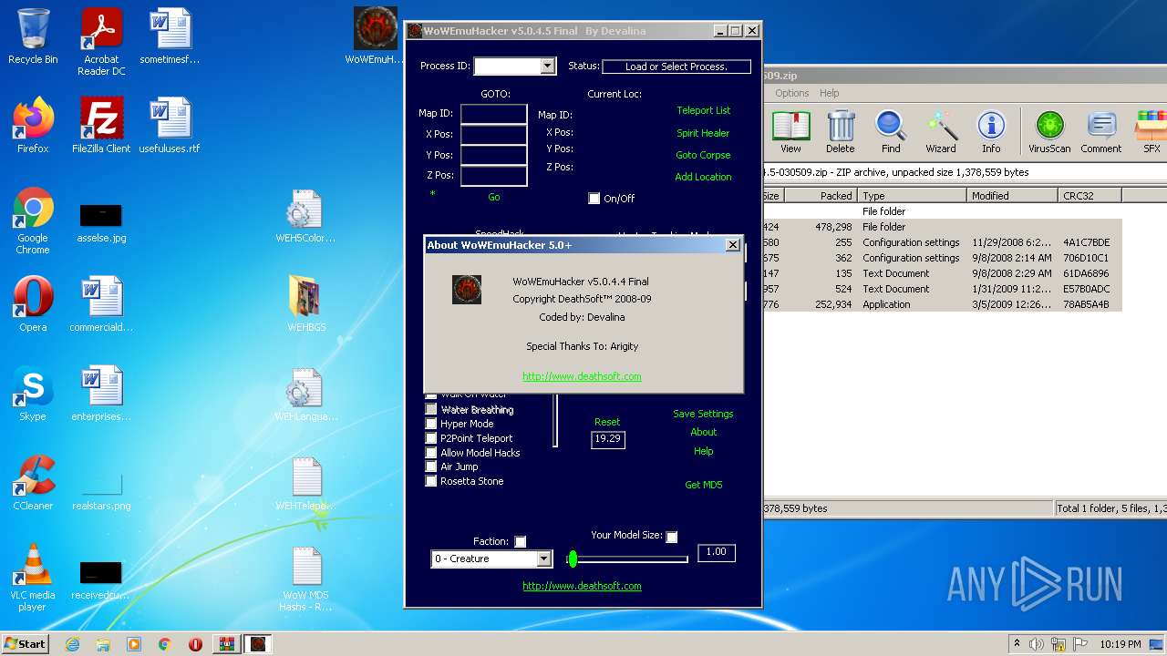Click Save Settings link

tap(703, 414)
